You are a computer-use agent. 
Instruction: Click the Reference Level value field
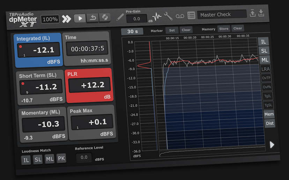tap(84, 157)
